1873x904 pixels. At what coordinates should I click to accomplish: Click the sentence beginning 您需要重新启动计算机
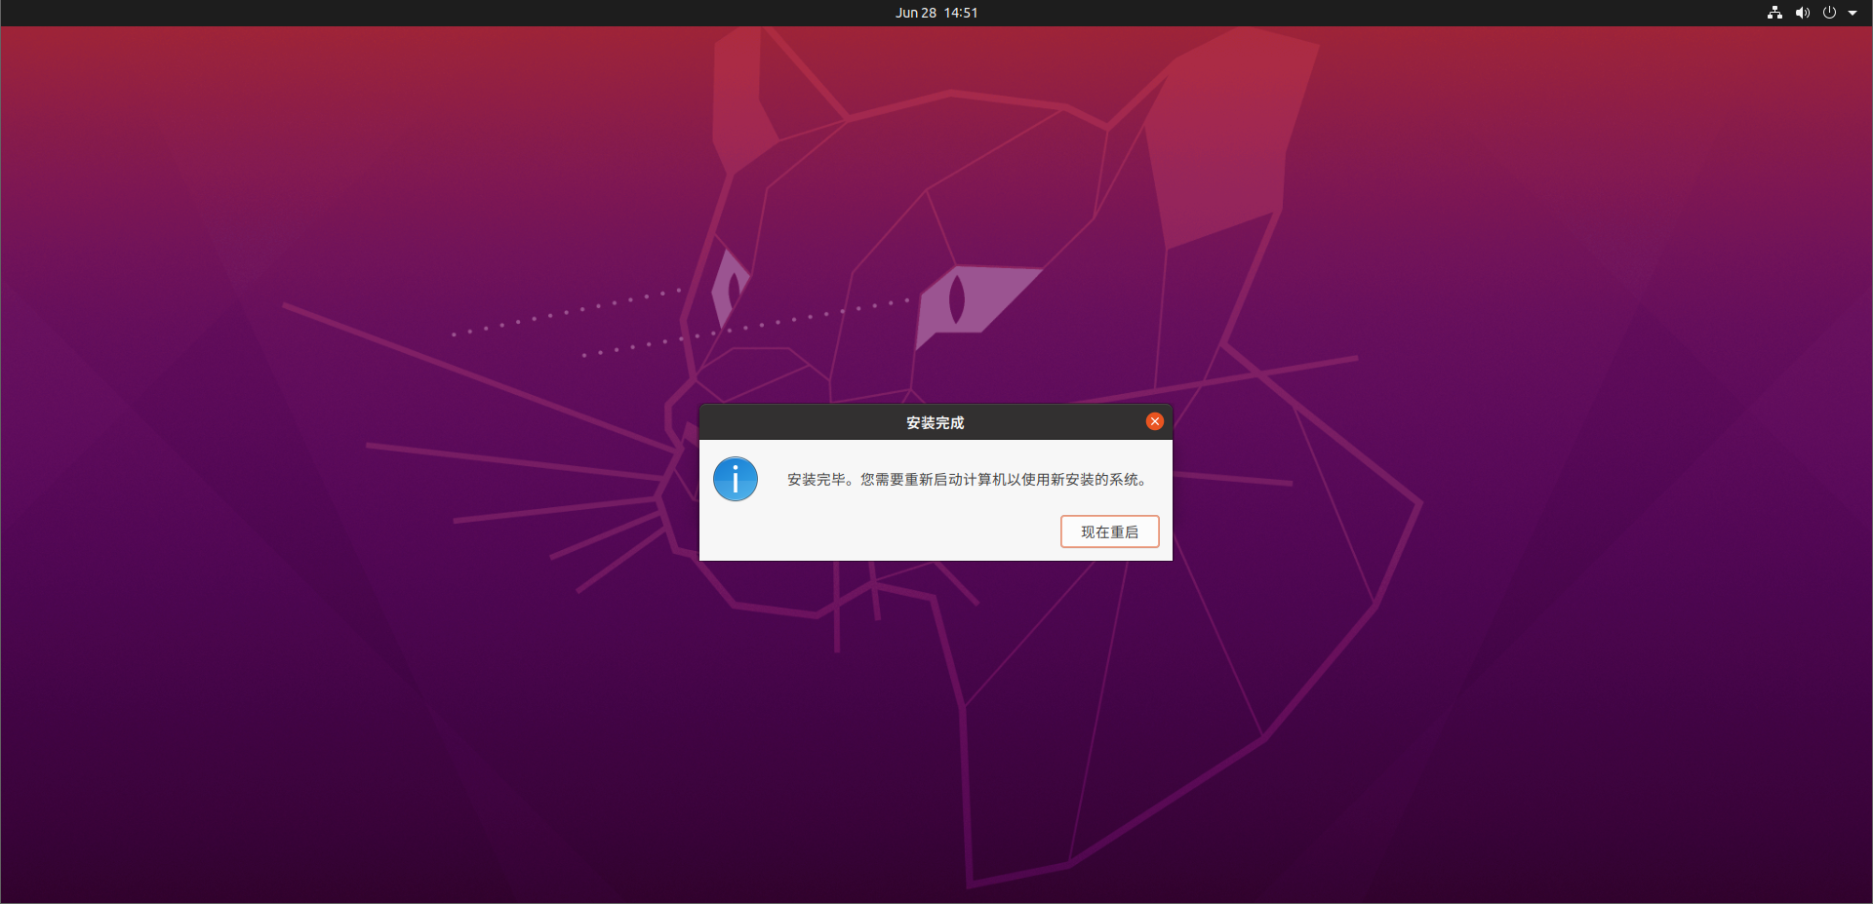point(1003,479)
